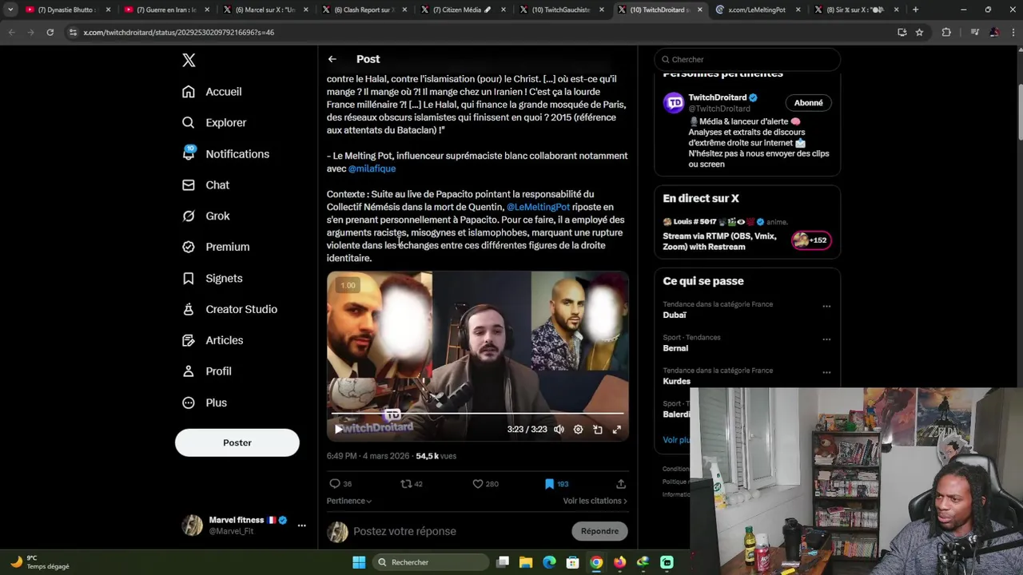Open the TwitchDroitard profile name
This screenshot has height=575, width=1023.
[717, 97]
